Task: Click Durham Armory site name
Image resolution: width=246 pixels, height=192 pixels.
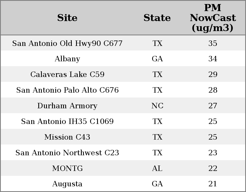Action: (67, 106)
